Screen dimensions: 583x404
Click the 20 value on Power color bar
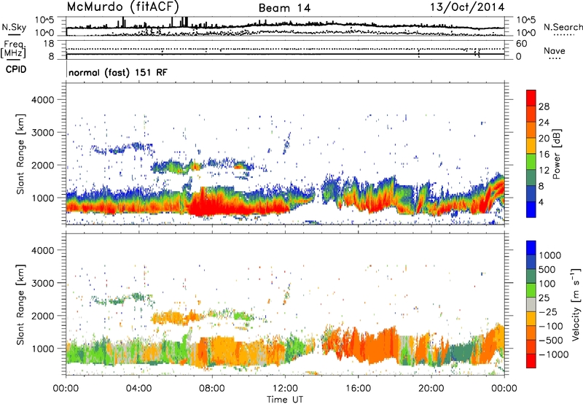click(544, 139)
